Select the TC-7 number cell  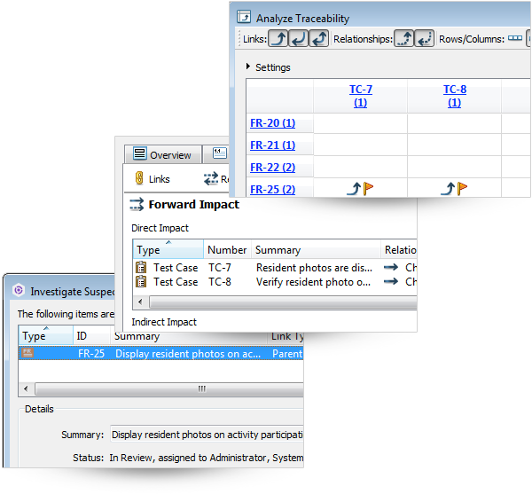click(x=220, y=267)
